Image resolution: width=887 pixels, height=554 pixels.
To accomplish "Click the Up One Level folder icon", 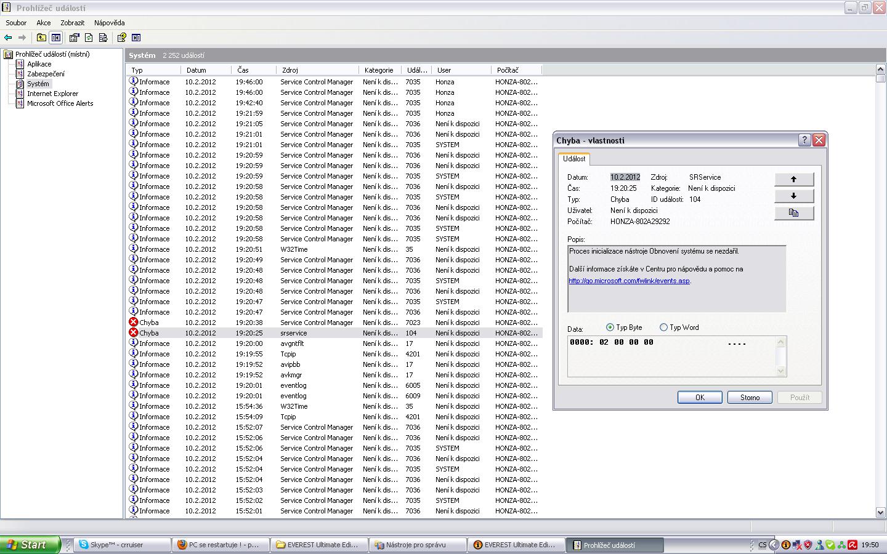I will [x=41, y=38].
